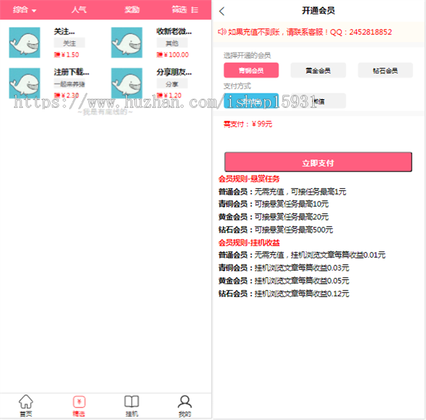Select the 黄金会员 membership option
The width and height of the screenshot is (426, 420).
tap(318, 70)
